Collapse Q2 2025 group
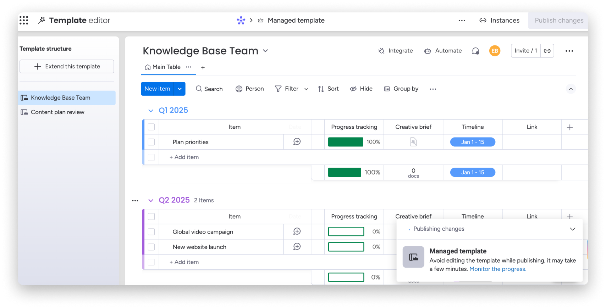Screen dimensions: 606x308 point(151,200)
